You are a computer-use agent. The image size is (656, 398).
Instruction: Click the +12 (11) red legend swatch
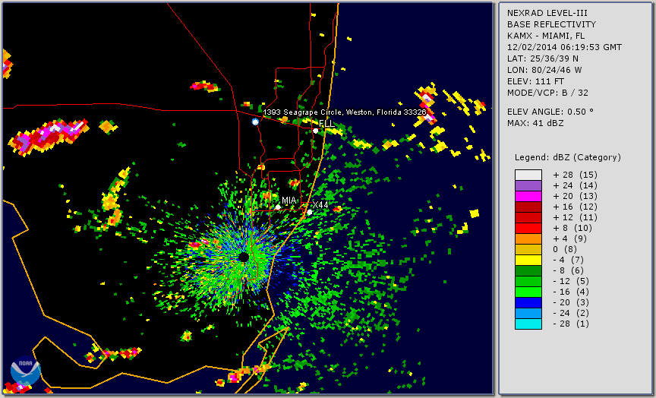tap(528, 218)
